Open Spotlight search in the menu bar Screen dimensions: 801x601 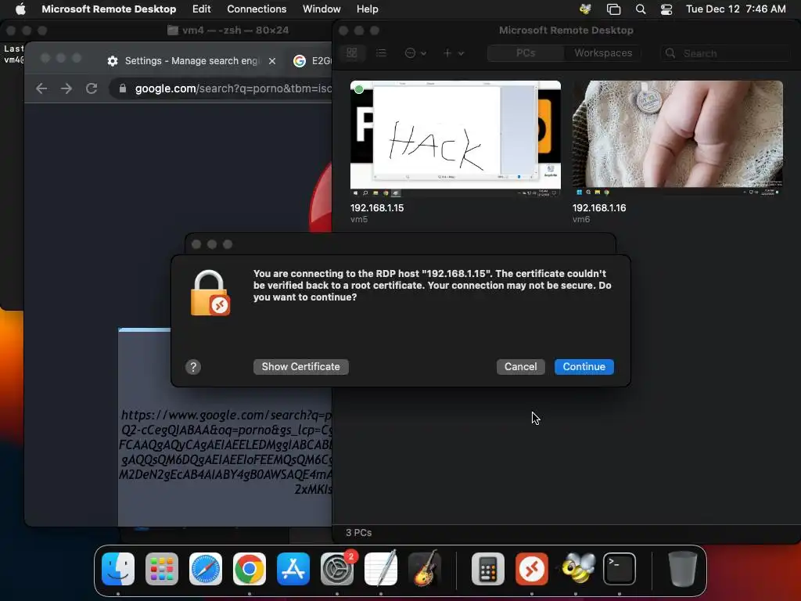click(640, 9)
